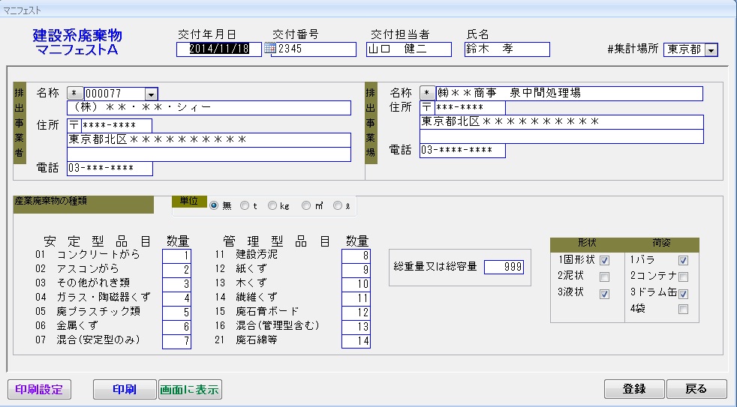Click the 印刷 button
Viewport: 737px width, 407px height.
[x=124, y=390]
